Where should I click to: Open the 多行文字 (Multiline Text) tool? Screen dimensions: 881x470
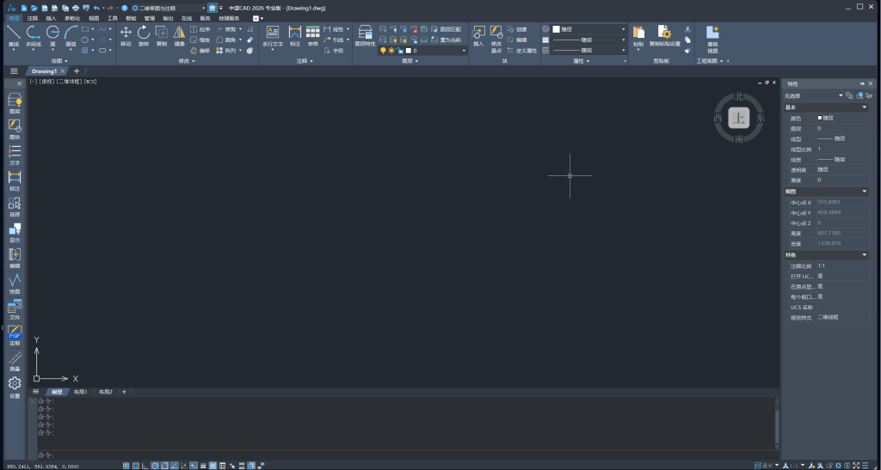[x=272, y=34]
